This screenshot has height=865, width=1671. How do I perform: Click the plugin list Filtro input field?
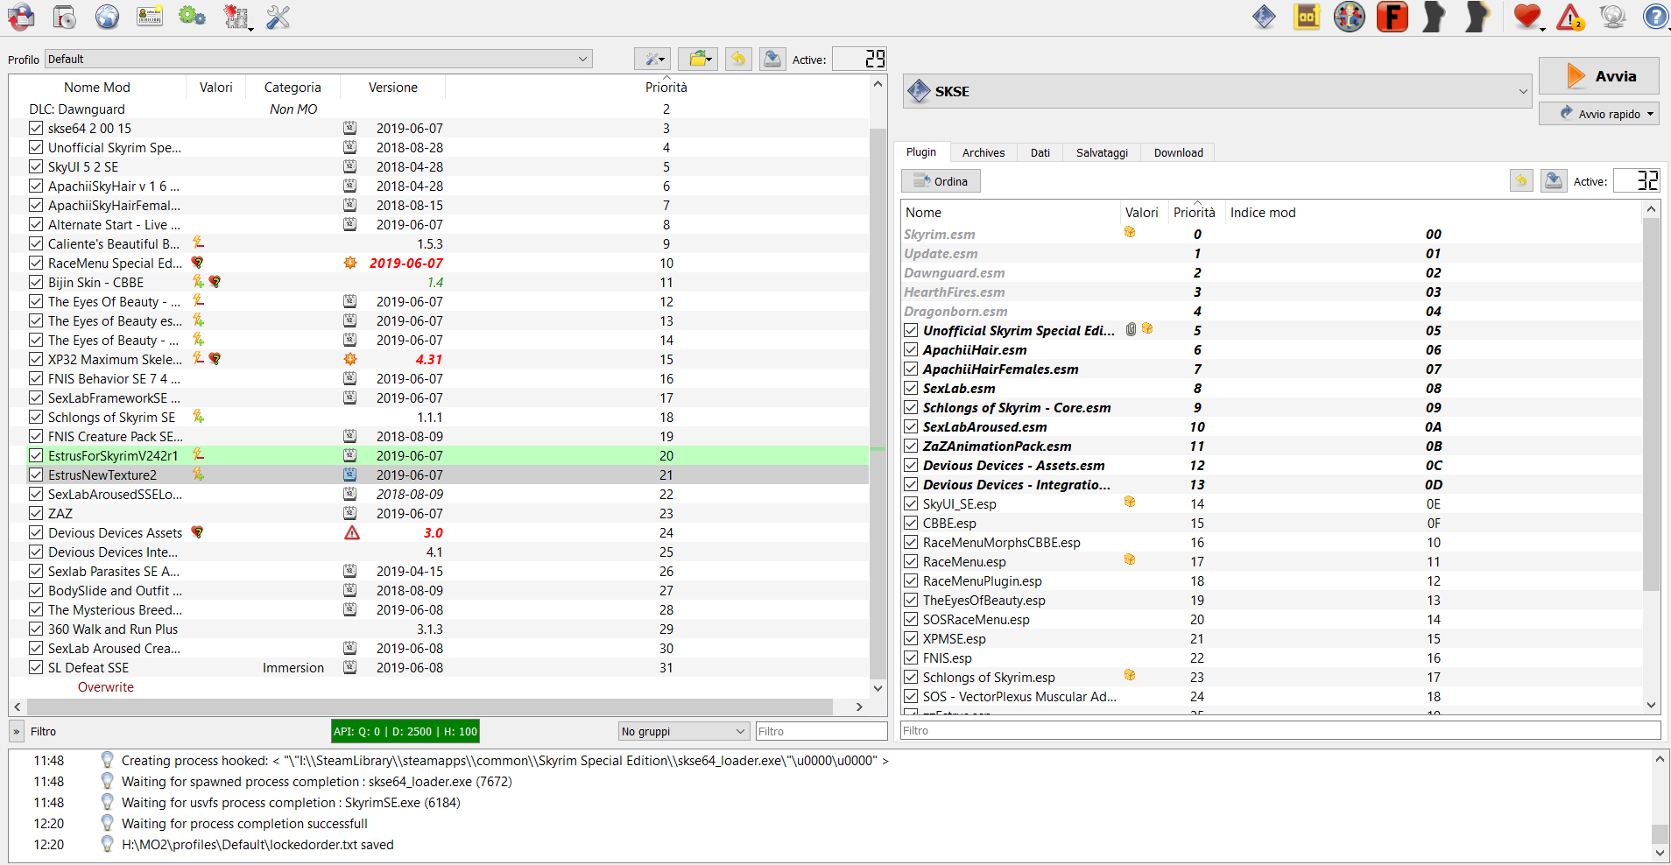pyautogui.click(x=1280, y=730)
